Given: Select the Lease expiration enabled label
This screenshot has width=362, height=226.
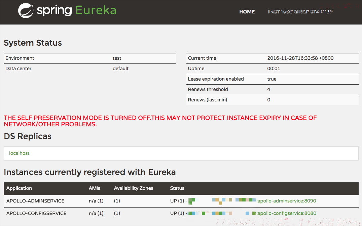Looking at the screenshot, I should (x=216, y=79).
